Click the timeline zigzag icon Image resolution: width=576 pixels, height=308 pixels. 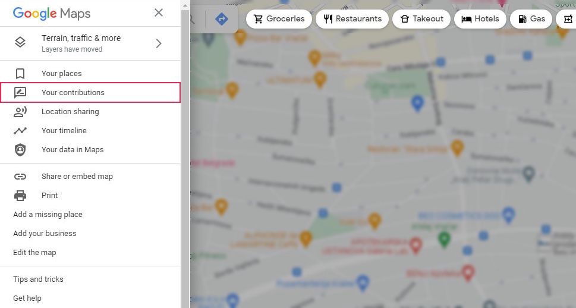[20, 130]
